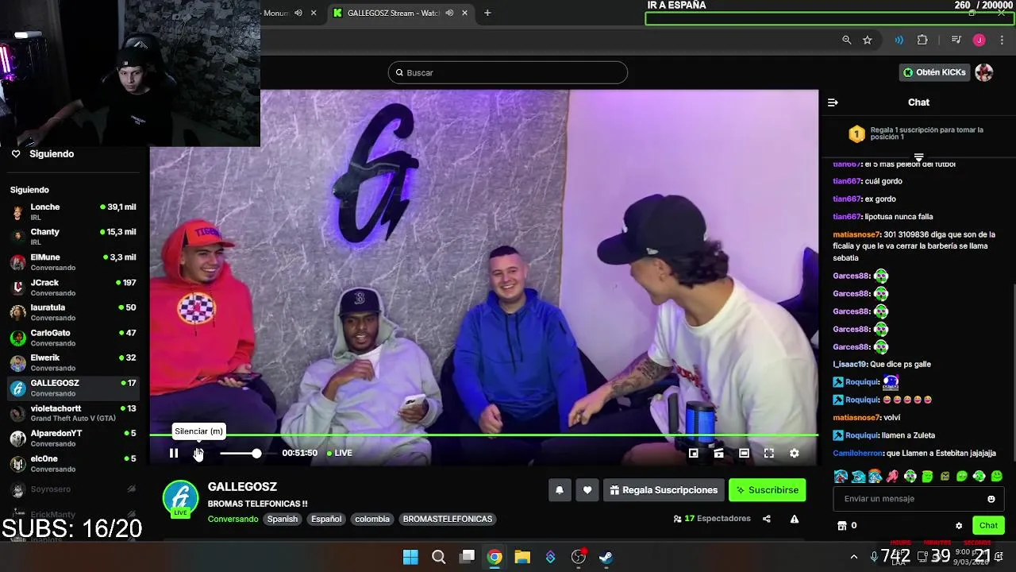Show hidden system tray icons
Screen dimensions: 1016x572
(x=854, y=557)
